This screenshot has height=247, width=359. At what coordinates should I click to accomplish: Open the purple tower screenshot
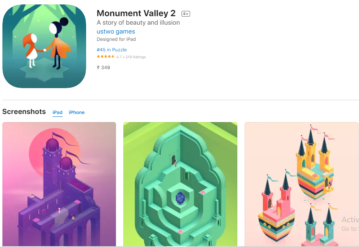pos(59,184)
